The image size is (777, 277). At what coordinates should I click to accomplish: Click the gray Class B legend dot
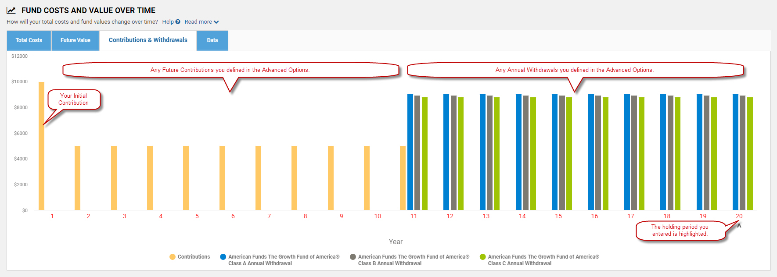pyautogui.click(x=353, y=257)
